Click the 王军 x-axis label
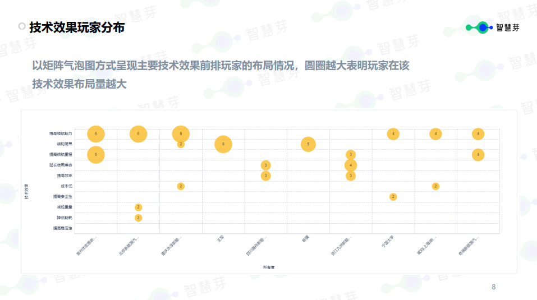This screenshot has height=300, width=537. click(221, 240)
